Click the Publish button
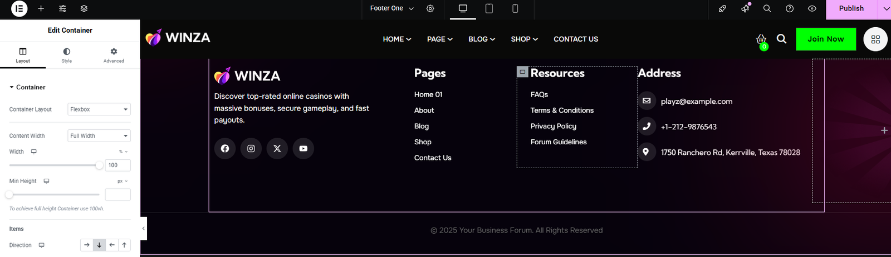891x257 pixels. 851,8
